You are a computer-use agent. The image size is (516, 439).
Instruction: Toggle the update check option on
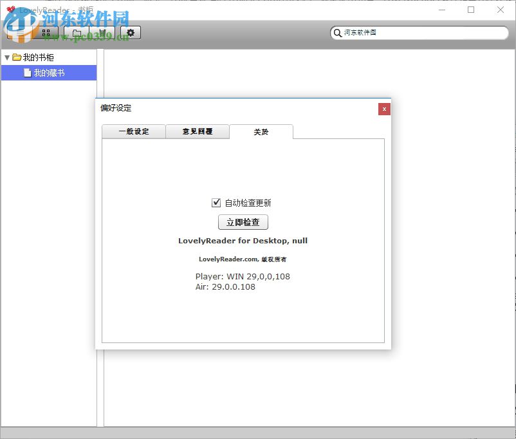point(217,202)
